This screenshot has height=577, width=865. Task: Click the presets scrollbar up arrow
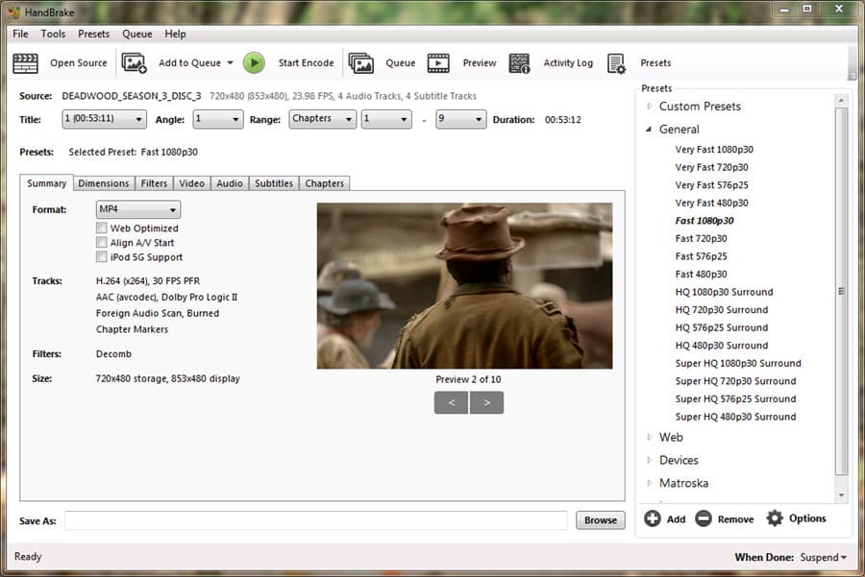pyautogui.click(x=841, y=100)
